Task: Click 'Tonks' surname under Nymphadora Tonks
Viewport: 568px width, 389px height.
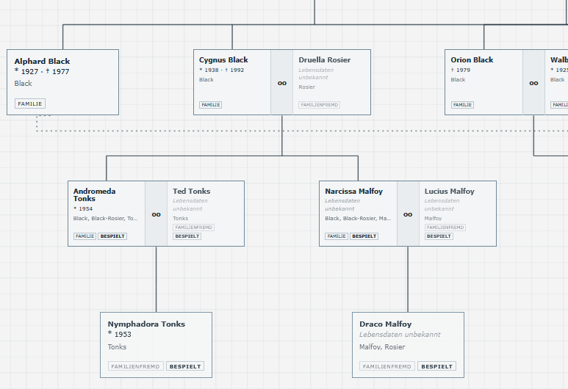Action: pos(117,346)
